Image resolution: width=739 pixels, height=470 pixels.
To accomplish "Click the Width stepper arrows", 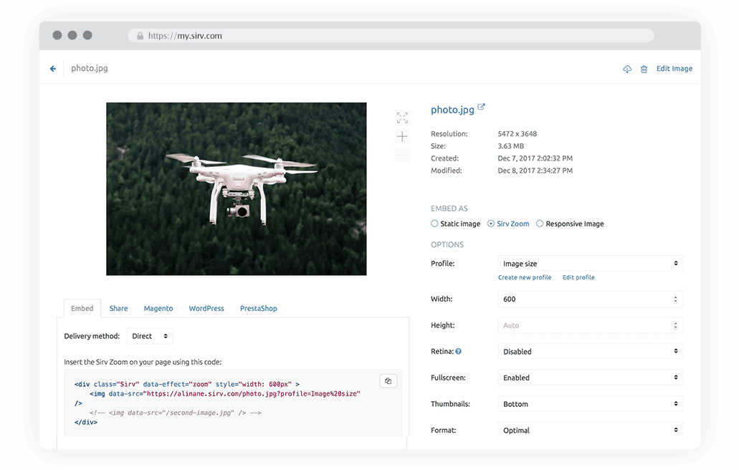I will (x=675, y=299).
